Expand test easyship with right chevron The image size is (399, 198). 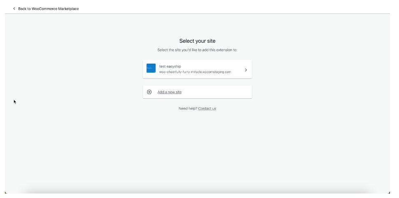(x=246, y=70)
